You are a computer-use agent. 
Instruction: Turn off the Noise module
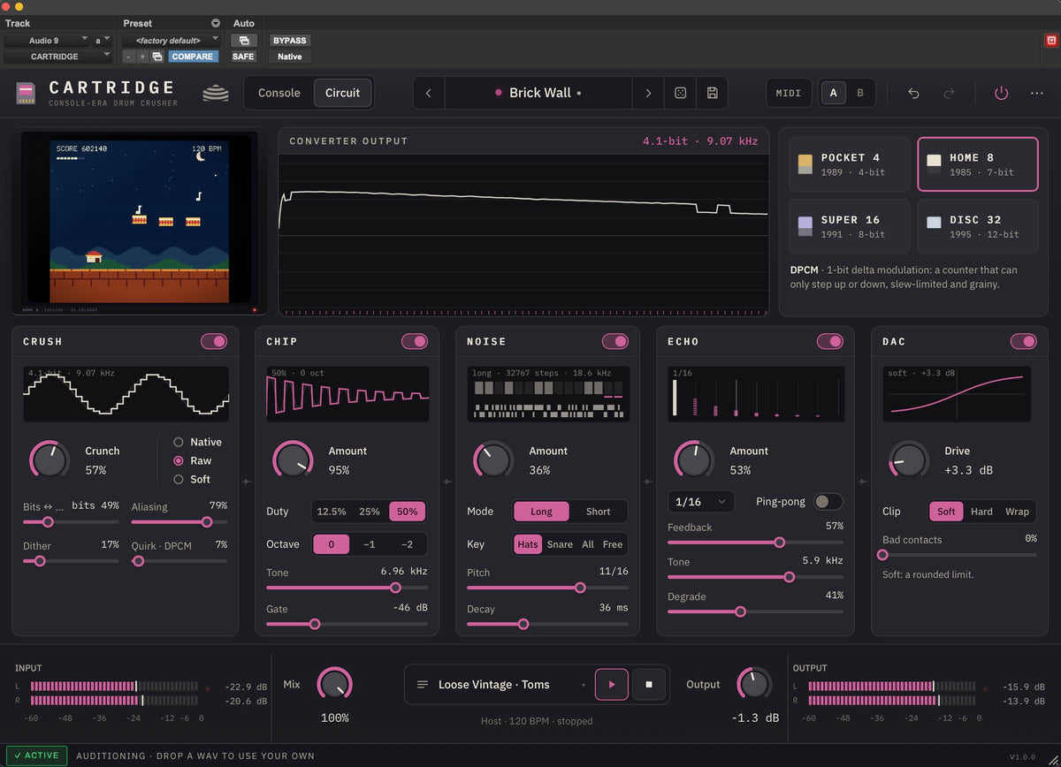(x=615, y=341)
